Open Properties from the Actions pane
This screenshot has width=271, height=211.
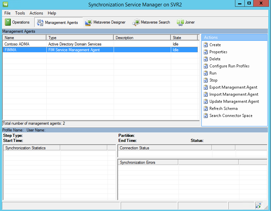(218, 52)
